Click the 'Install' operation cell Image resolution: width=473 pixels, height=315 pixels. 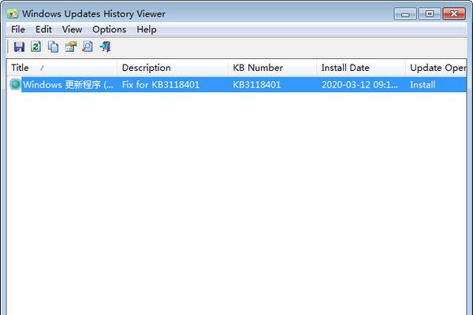tap(423, 85)
